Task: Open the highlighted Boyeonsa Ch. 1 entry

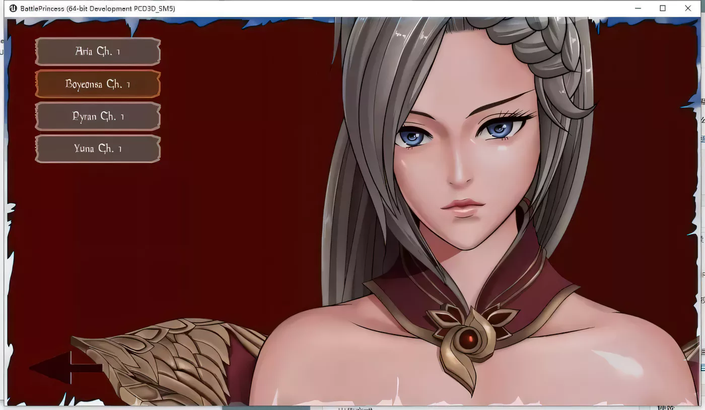Action: pos(98,84)
